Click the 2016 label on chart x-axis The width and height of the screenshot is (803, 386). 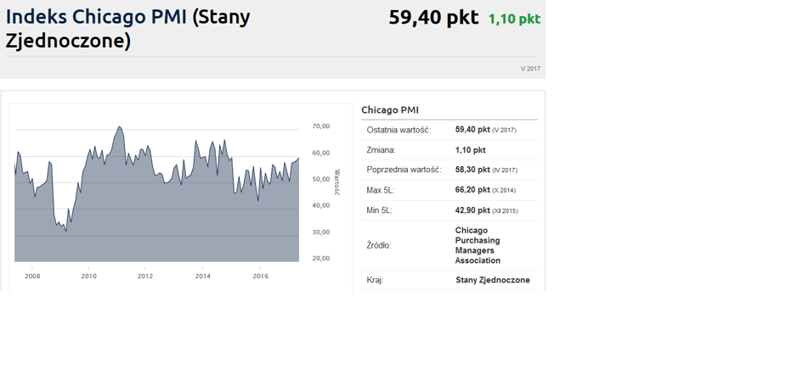[x=260, y=277]
